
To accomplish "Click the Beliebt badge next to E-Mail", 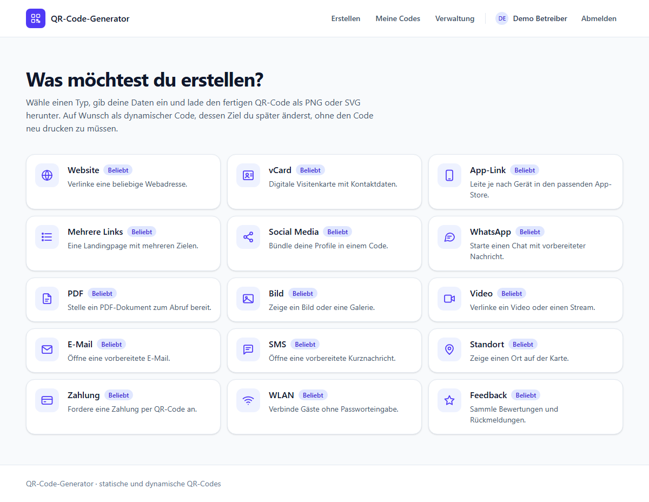I will coord(111,345).
